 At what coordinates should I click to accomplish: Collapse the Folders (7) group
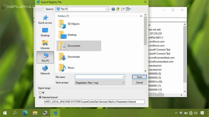coord(141,16)
